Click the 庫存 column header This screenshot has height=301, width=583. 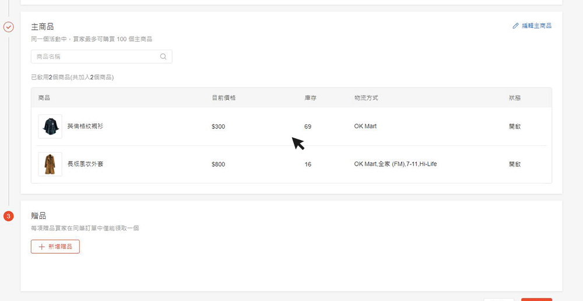310,97
